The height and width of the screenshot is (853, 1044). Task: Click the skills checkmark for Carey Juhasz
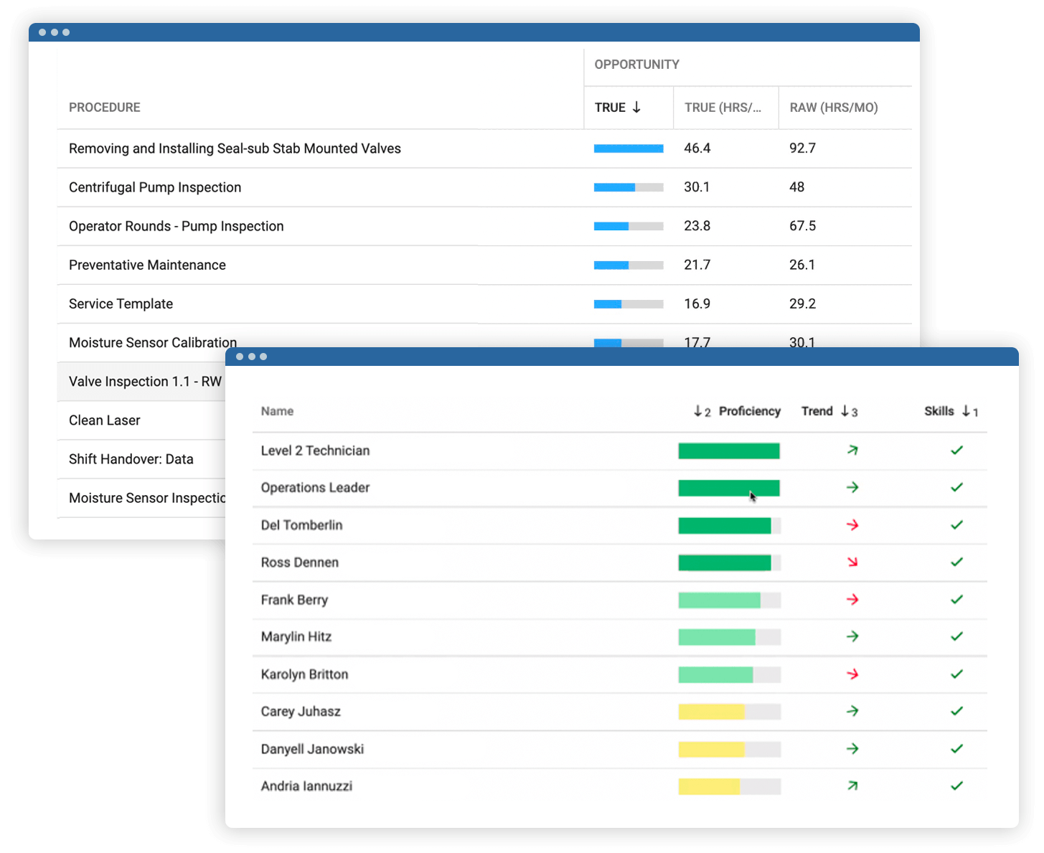pos(956,712)
